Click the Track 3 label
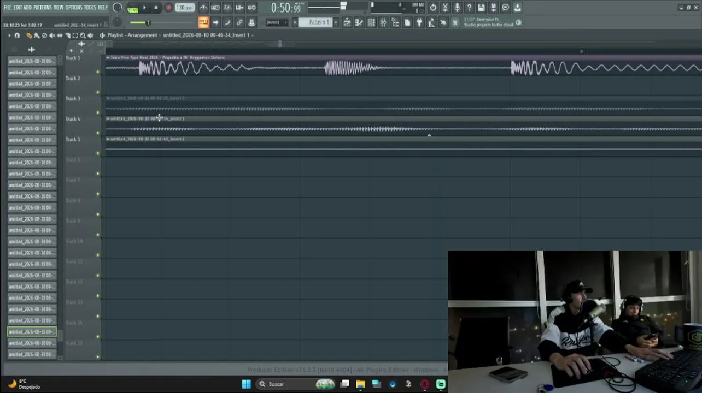Viewport: 702px width, 393px height. 73,99
